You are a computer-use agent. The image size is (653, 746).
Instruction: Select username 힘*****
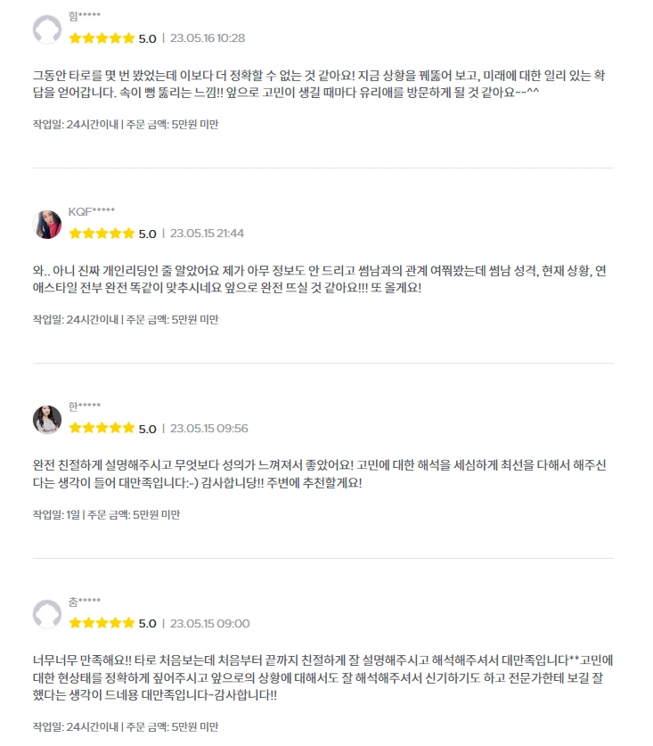coord(84,16)
